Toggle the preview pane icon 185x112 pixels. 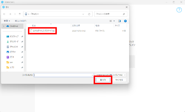119,21
